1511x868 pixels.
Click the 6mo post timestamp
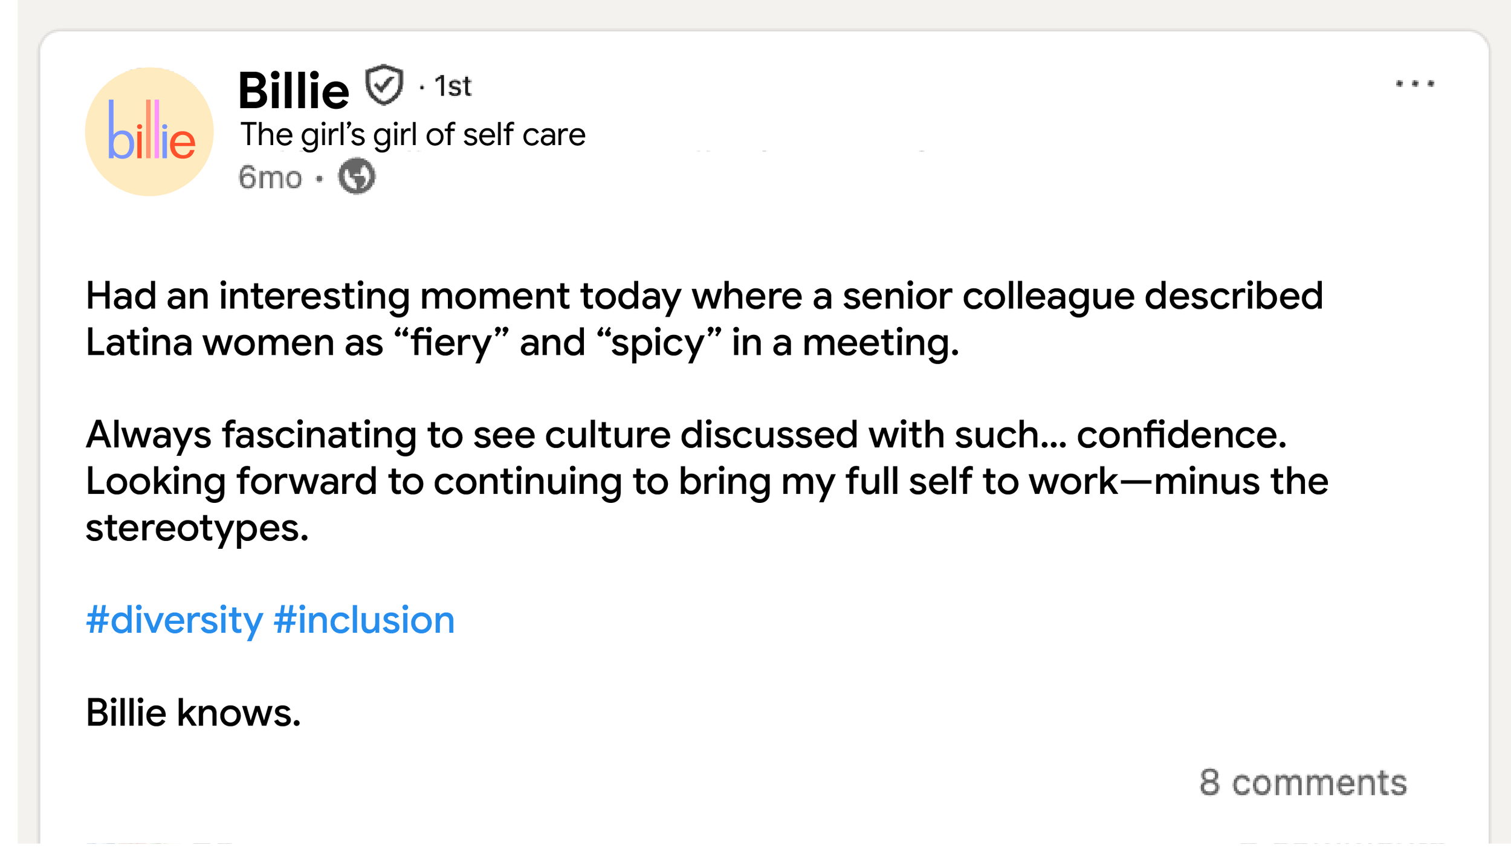point(270,178)
